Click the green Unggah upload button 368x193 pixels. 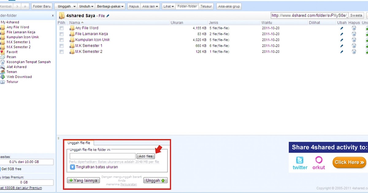155,180
